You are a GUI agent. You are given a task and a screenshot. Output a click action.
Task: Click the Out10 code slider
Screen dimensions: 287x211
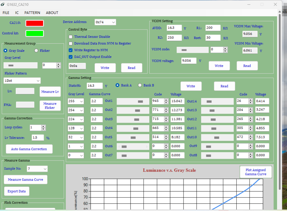(x=218, y=138)
